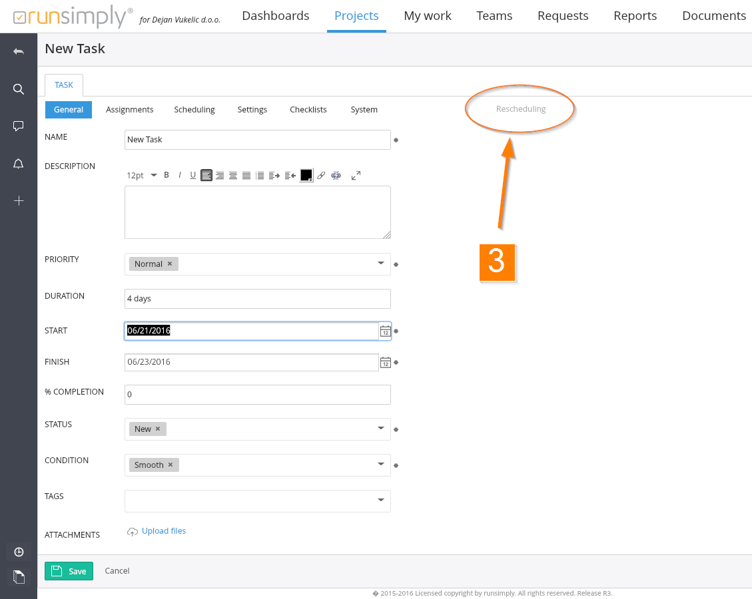Expand the Priority dropdown
Image resolution: width=752 pixels, height=599 pixels.
381,263
